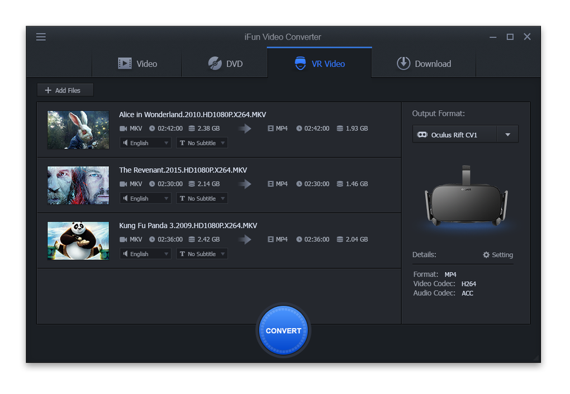Click the output size 1.93 GB
This screenshot has width=570, height=394.
click(x=357, y=129)
